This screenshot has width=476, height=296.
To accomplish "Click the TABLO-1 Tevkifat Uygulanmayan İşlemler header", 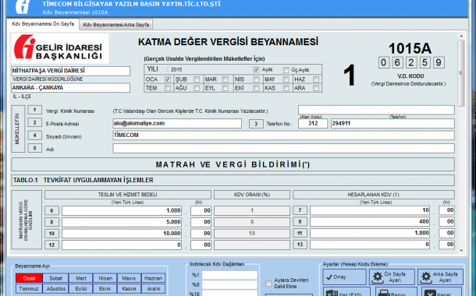I will tap(233, 180).
